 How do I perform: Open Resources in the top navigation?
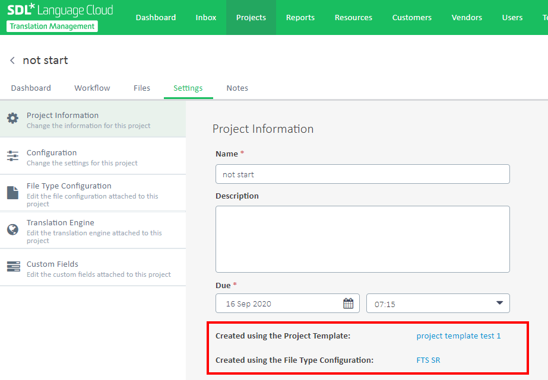click(353, 17)
